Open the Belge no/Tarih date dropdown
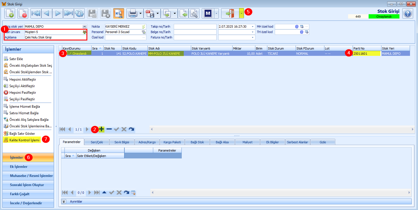Image resolution: width=418 pixels, height=210 pixels. (253, 32)
